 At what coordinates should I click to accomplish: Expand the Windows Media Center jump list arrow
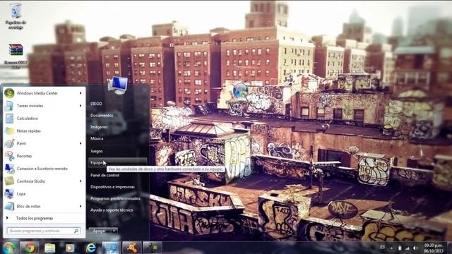(81, 93)
